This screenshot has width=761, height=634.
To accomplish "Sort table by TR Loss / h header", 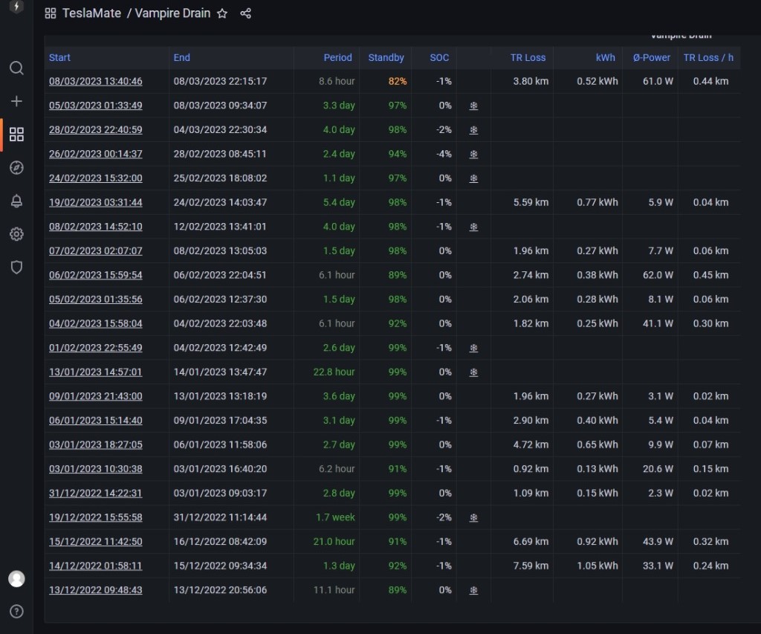I will tap(708, 57).
